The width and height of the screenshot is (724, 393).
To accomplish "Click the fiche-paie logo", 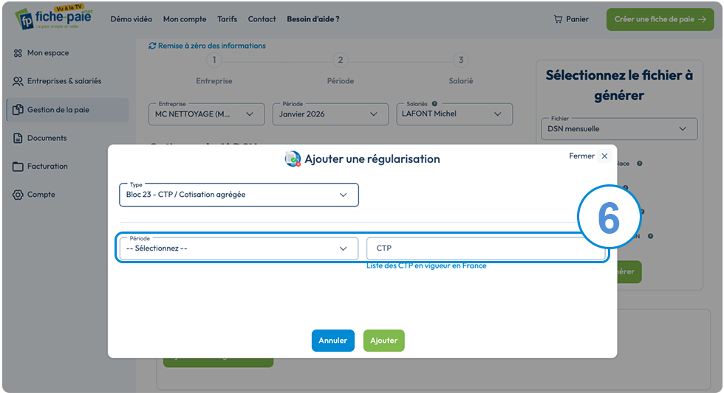I will (x=53, y=18).
